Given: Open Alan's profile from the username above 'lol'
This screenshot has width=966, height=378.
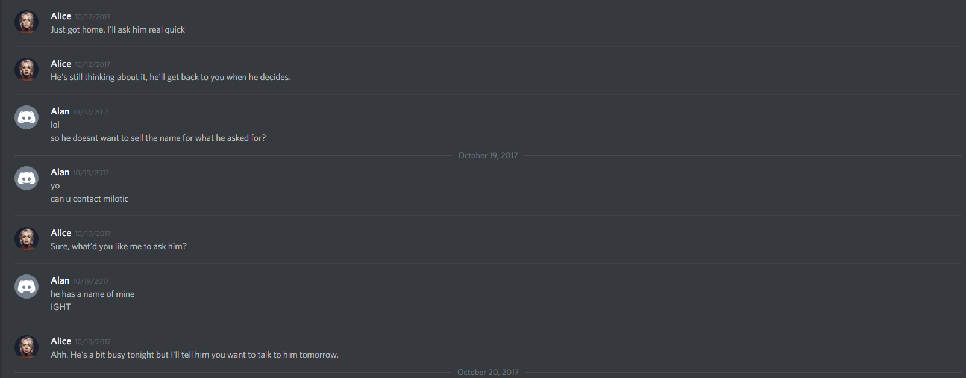Looking at the screenshot, I should click(60, 111).
